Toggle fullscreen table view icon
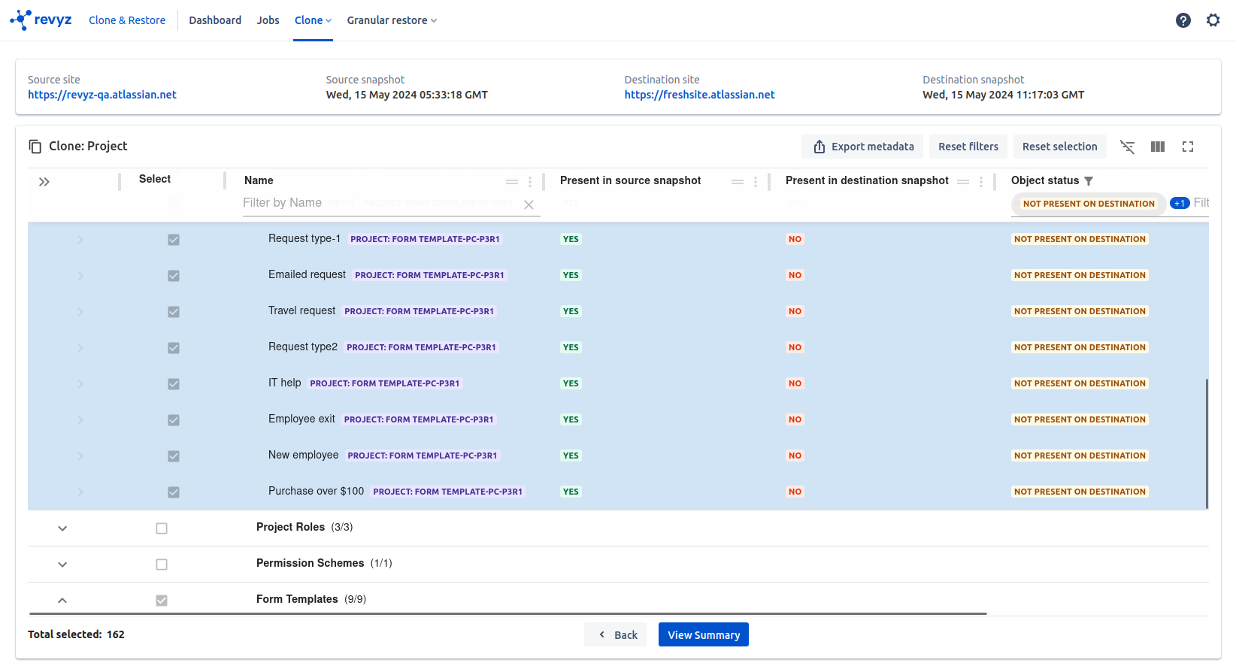This screenshot has width=1236, height=672. pos(1187,147)
